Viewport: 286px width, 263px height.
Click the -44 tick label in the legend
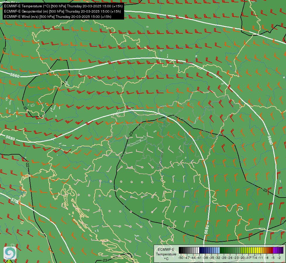[x=193, y=258]
